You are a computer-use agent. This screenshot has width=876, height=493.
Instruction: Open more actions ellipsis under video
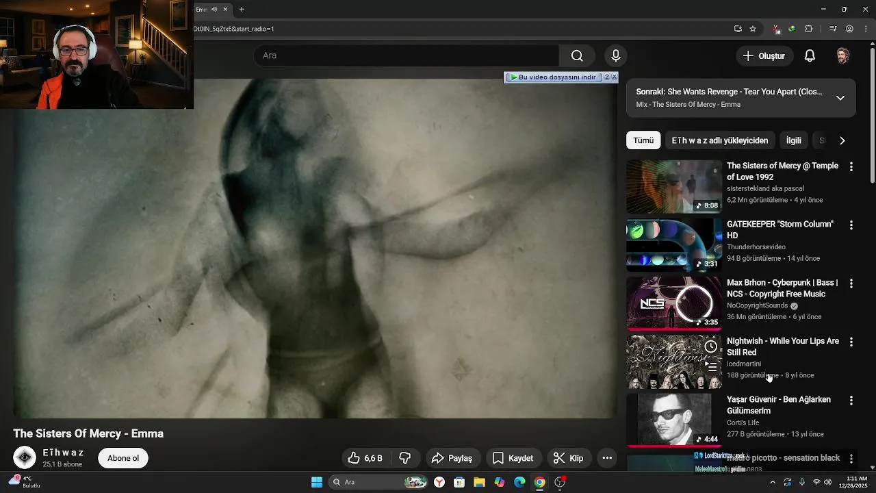607,458
